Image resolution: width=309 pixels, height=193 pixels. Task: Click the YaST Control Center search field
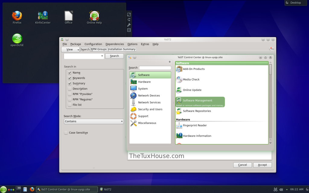pyautogui.click(x=155, y=68)
